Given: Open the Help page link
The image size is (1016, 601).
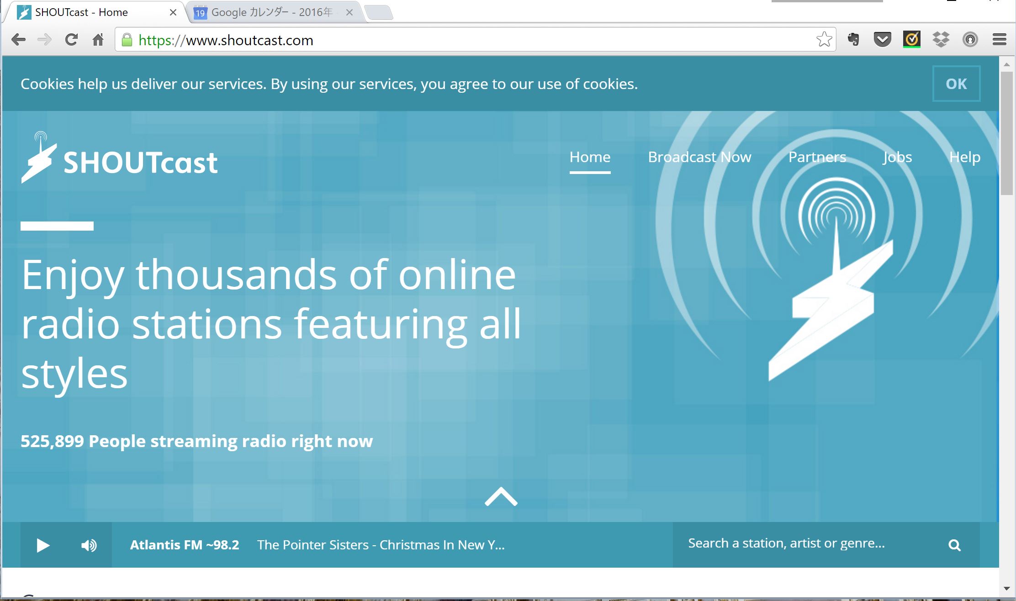Looking at the screenshot, I should (x=964, y=157).
